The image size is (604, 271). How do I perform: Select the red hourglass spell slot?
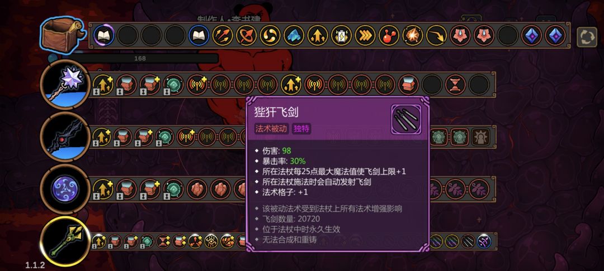456,84
